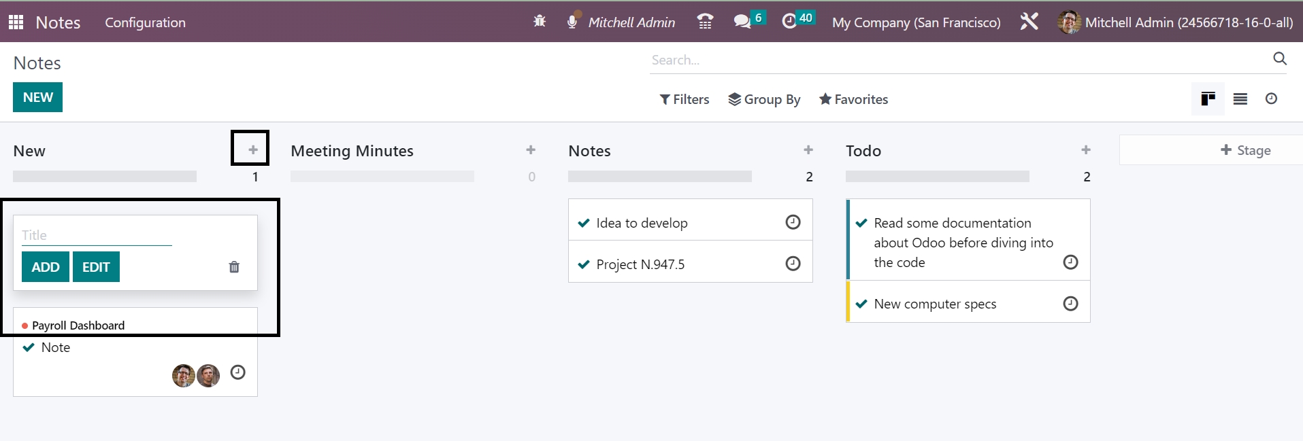Expand the Favorites dropdown
1303x441 pixels.
pyautogui.click(x=853, y=99)
